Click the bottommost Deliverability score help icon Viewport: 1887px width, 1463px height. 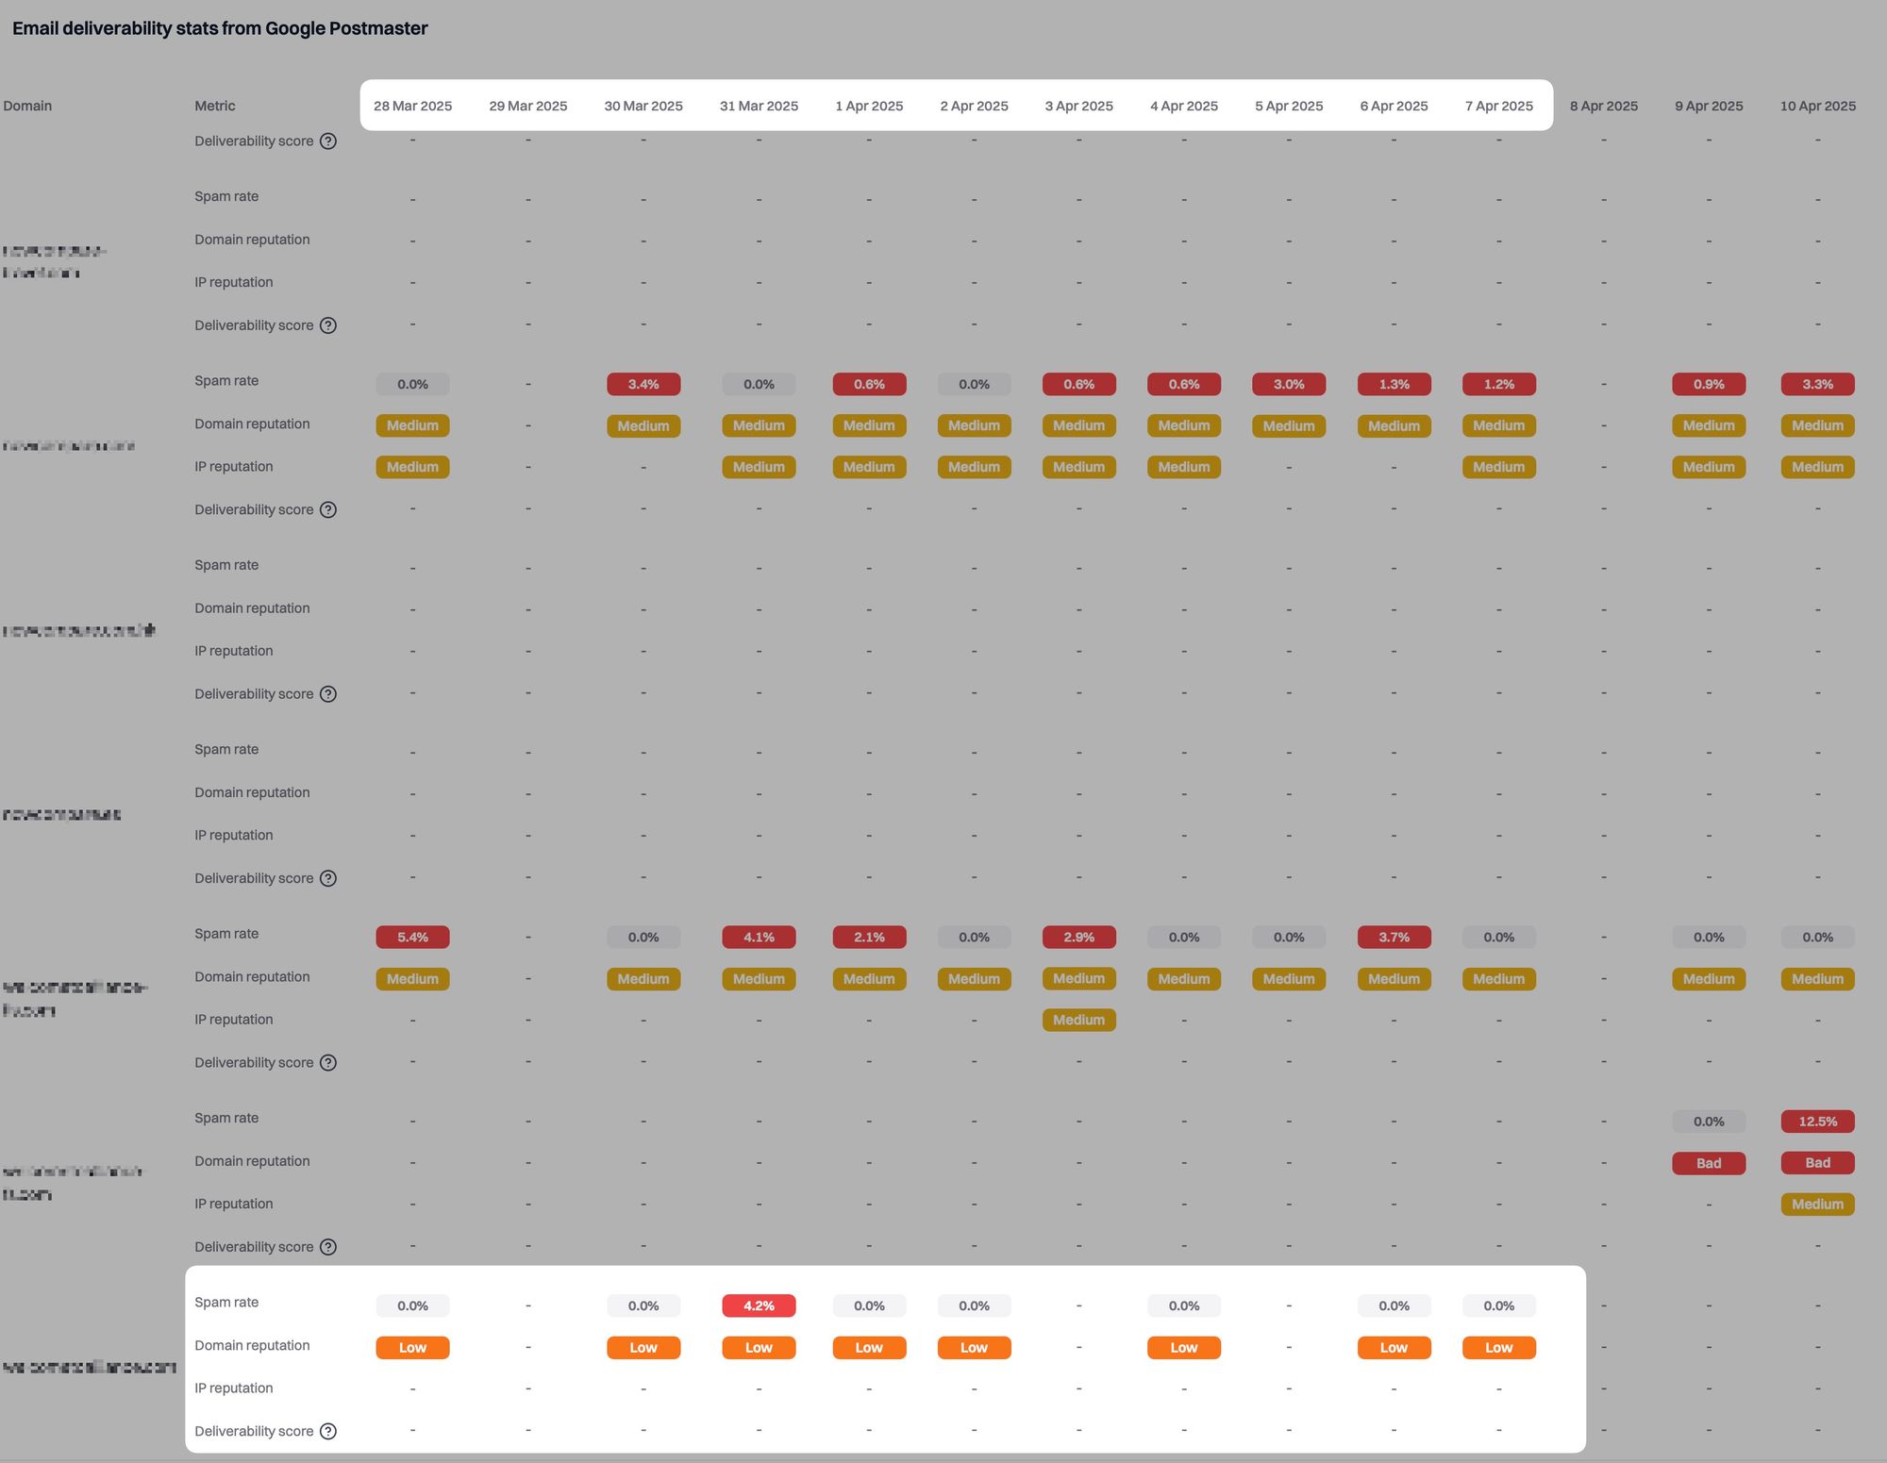tap(327, 1431)
